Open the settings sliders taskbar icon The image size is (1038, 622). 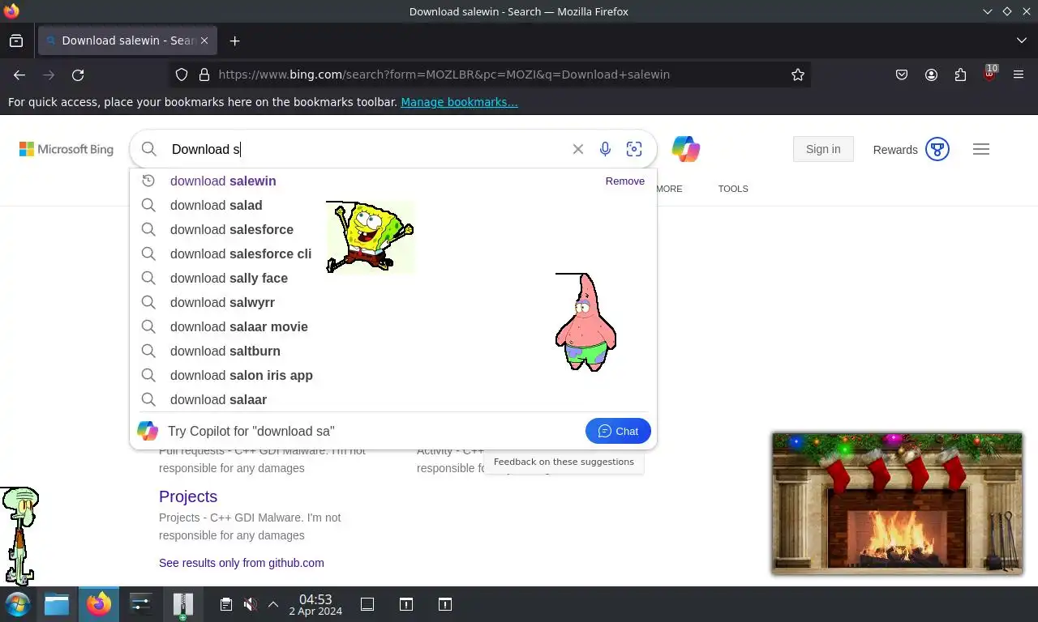pyautogui.click(x=141, y=604)
